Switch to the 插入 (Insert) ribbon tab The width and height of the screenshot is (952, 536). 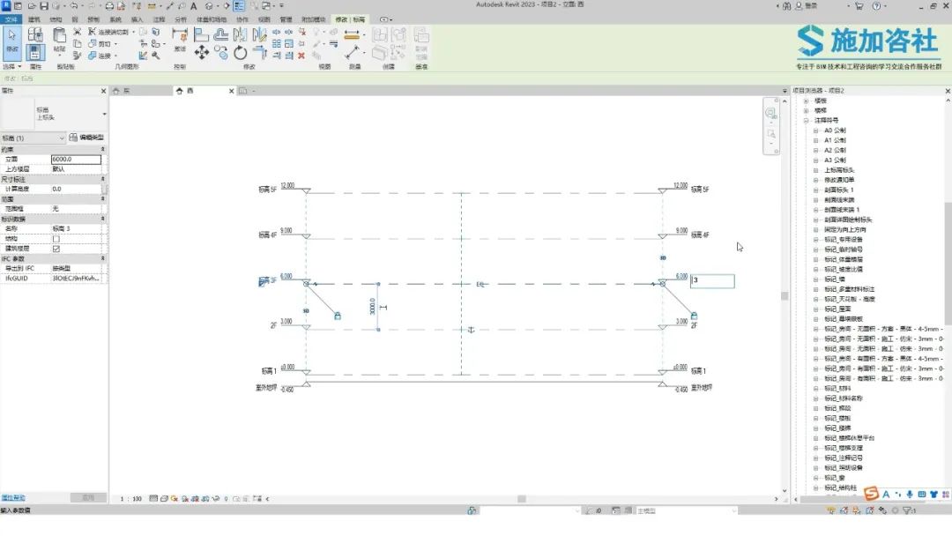click(138, 19)
